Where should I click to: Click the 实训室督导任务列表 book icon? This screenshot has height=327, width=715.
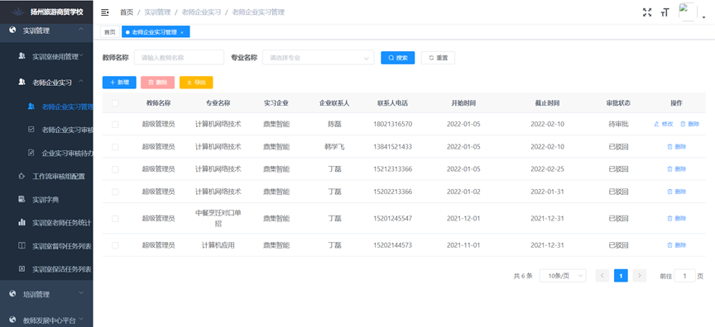(x=22, y=245)
